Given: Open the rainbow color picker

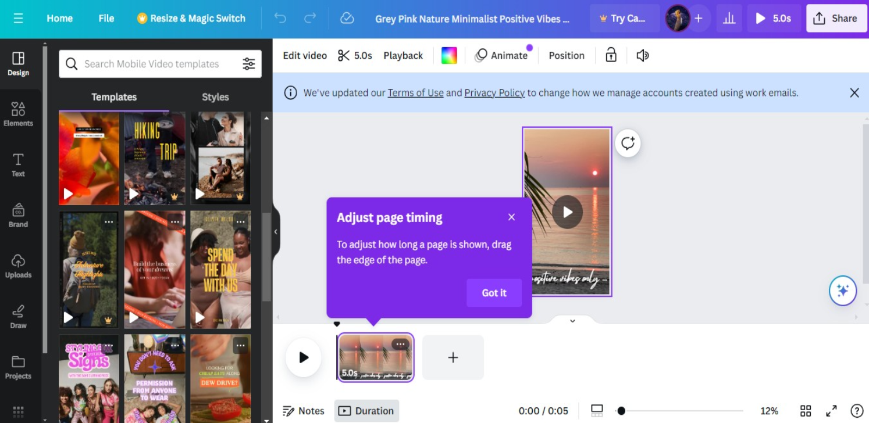Looking at the screenshot, I should (448, 55).
